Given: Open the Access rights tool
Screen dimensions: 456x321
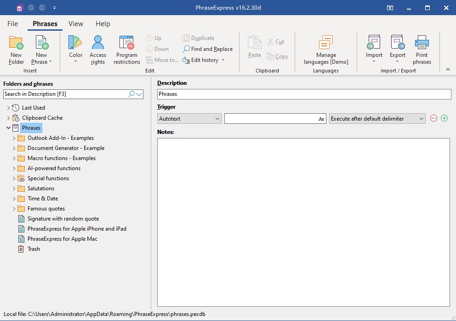Looking at the screenshot, I should (x=97, y=43).
